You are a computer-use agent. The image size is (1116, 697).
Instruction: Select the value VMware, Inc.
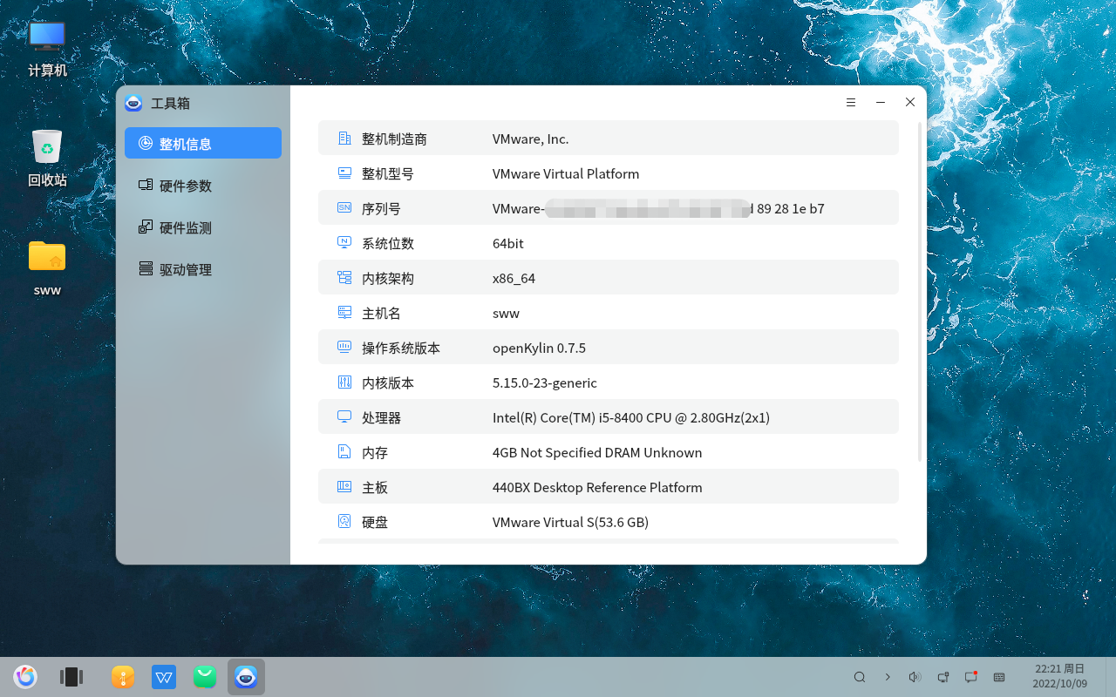(530, 139)
